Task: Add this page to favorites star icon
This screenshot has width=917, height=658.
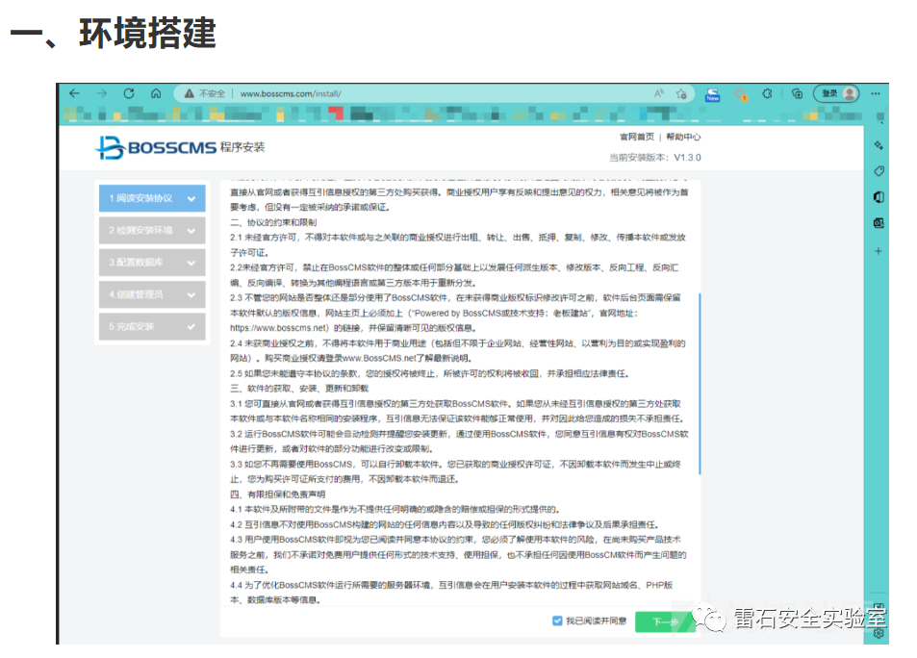Action: coord(681,93)
